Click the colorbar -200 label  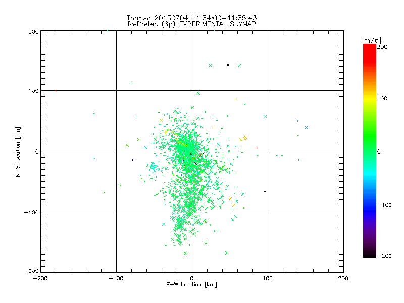click(385, 256)
